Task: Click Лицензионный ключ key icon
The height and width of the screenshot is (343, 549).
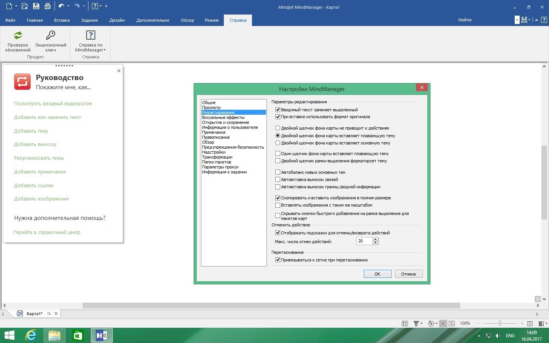Action: point(50,35)
